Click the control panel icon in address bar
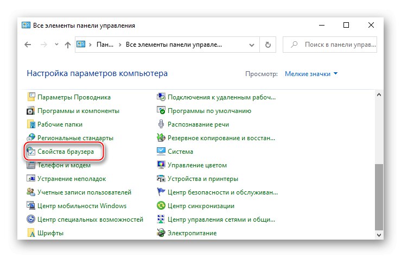401x257 pixels. pyautogui.click(x=81, y=45)
